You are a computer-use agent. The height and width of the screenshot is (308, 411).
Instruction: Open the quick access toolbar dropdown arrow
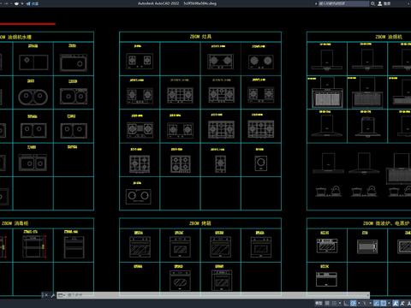[x=22, y=3]
